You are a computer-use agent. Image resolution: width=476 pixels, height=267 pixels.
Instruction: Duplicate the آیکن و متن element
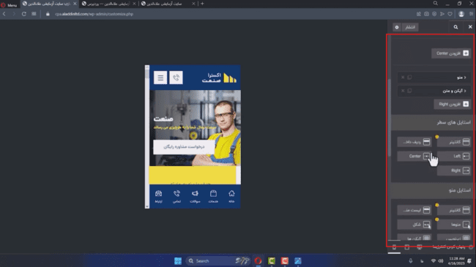(409, 91)
